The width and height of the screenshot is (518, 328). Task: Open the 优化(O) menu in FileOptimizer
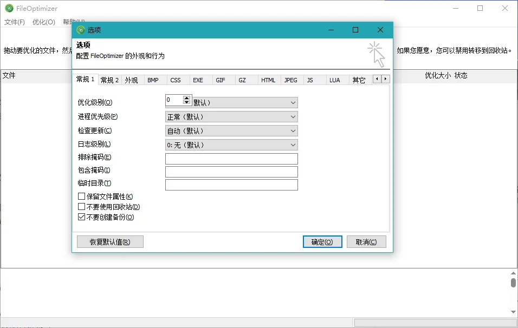pyautogui.click(x=43, y=22)
